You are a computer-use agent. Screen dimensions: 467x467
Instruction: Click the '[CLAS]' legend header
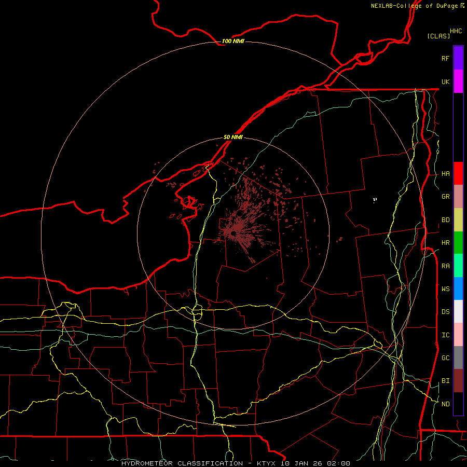438,36
